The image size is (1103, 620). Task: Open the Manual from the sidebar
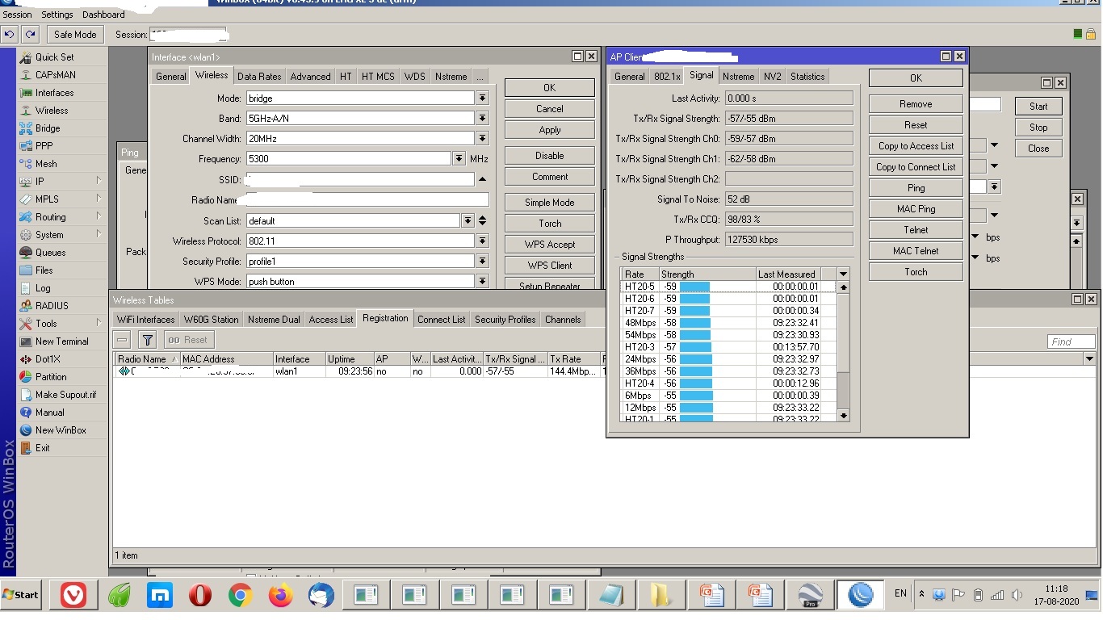click(x=49, y=413)
